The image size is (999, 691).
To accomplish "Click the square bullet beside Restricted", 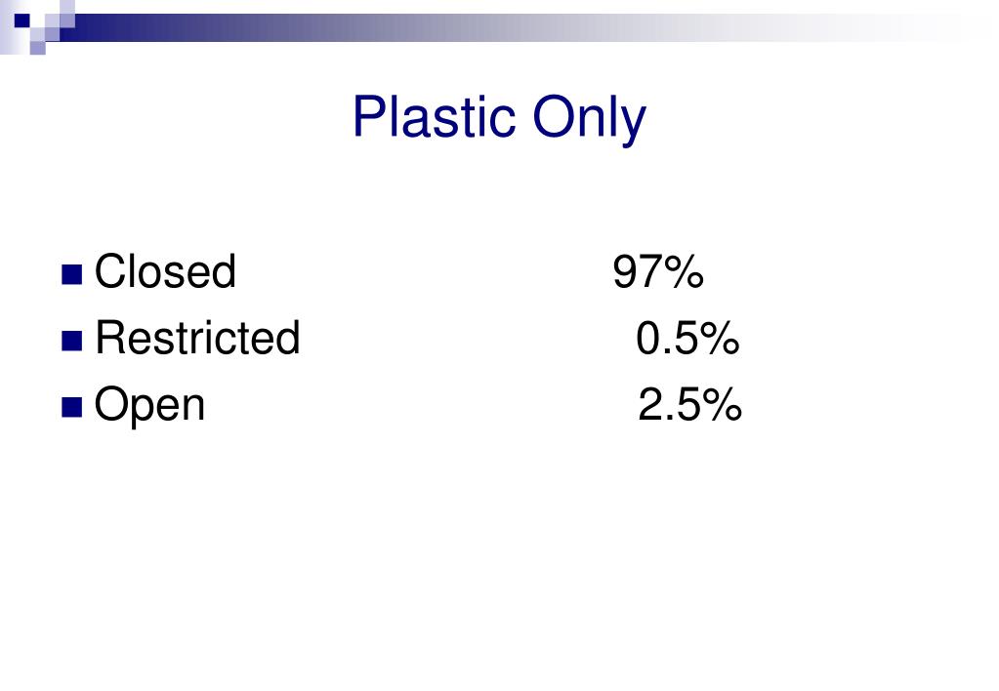I will click(x=72, y=342).
